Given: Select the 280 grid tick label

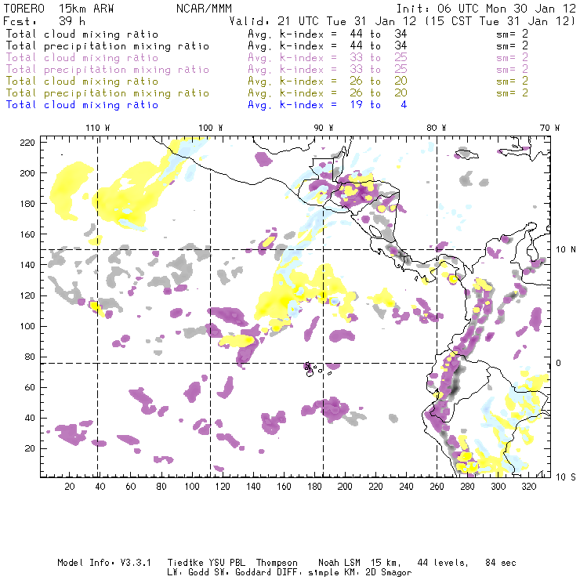Looking at the screenshot, I should pos(468,487).
